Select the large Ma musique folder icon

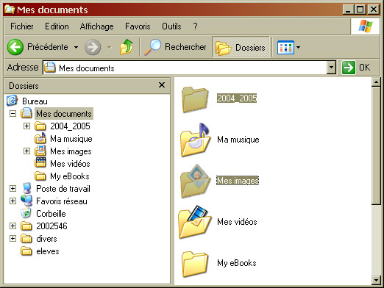click(196, 140)
